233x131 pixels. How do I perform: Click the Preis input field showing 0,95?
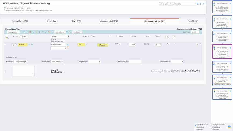[x=132, y=45]
